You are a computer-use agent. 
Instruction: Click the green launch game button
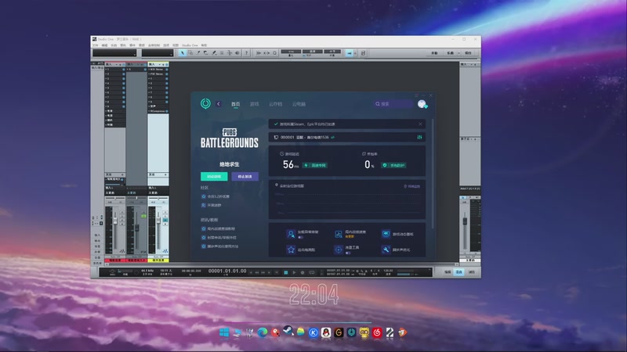[214, 177]
